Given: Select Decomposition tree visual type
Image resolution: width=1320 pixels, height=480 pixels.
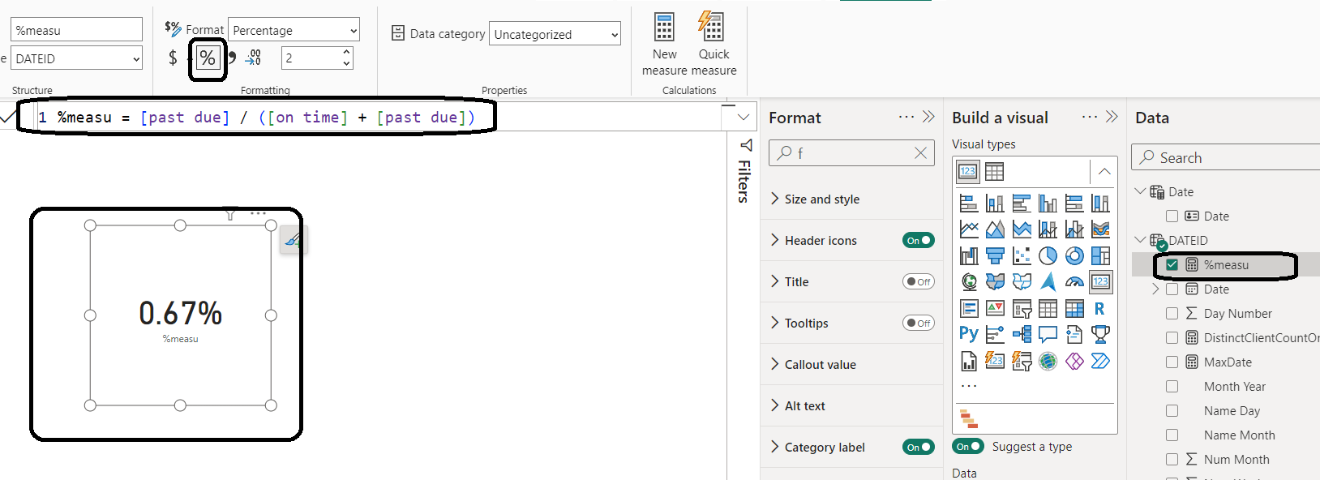Looking at the screenshot, I should pos(1022,334).
